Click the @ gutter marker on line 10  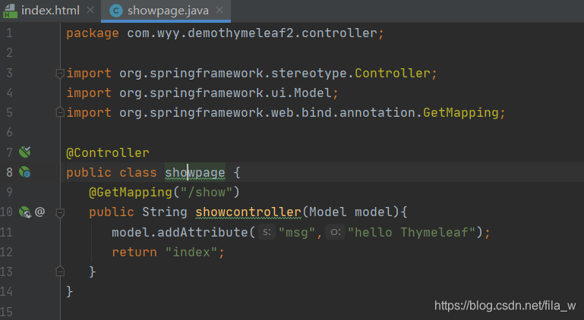pos(39,212)
